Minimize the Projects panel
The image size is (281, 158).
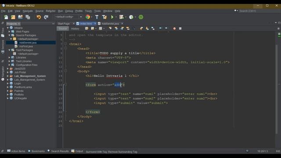(53, 24)
